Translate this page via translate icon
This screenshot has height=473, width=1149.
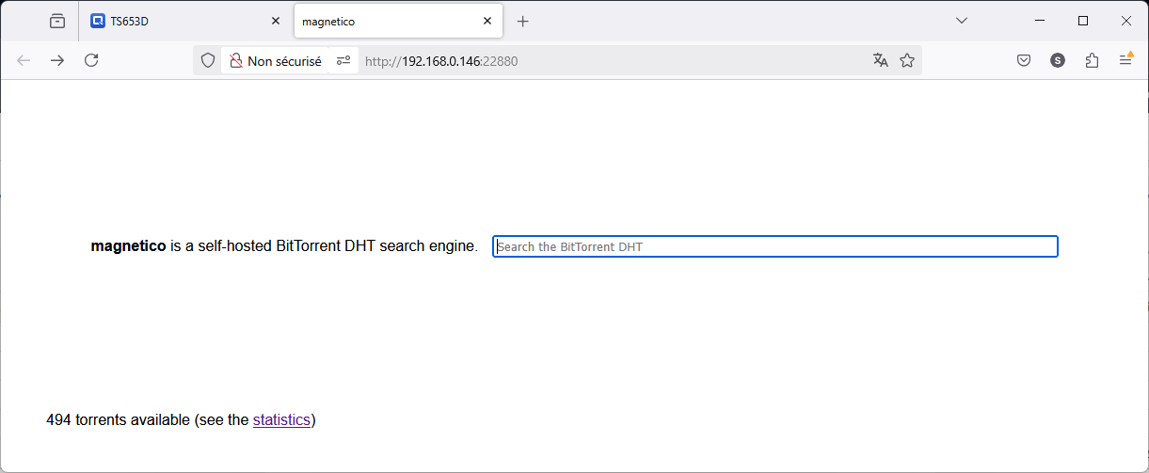pos(881,60)
